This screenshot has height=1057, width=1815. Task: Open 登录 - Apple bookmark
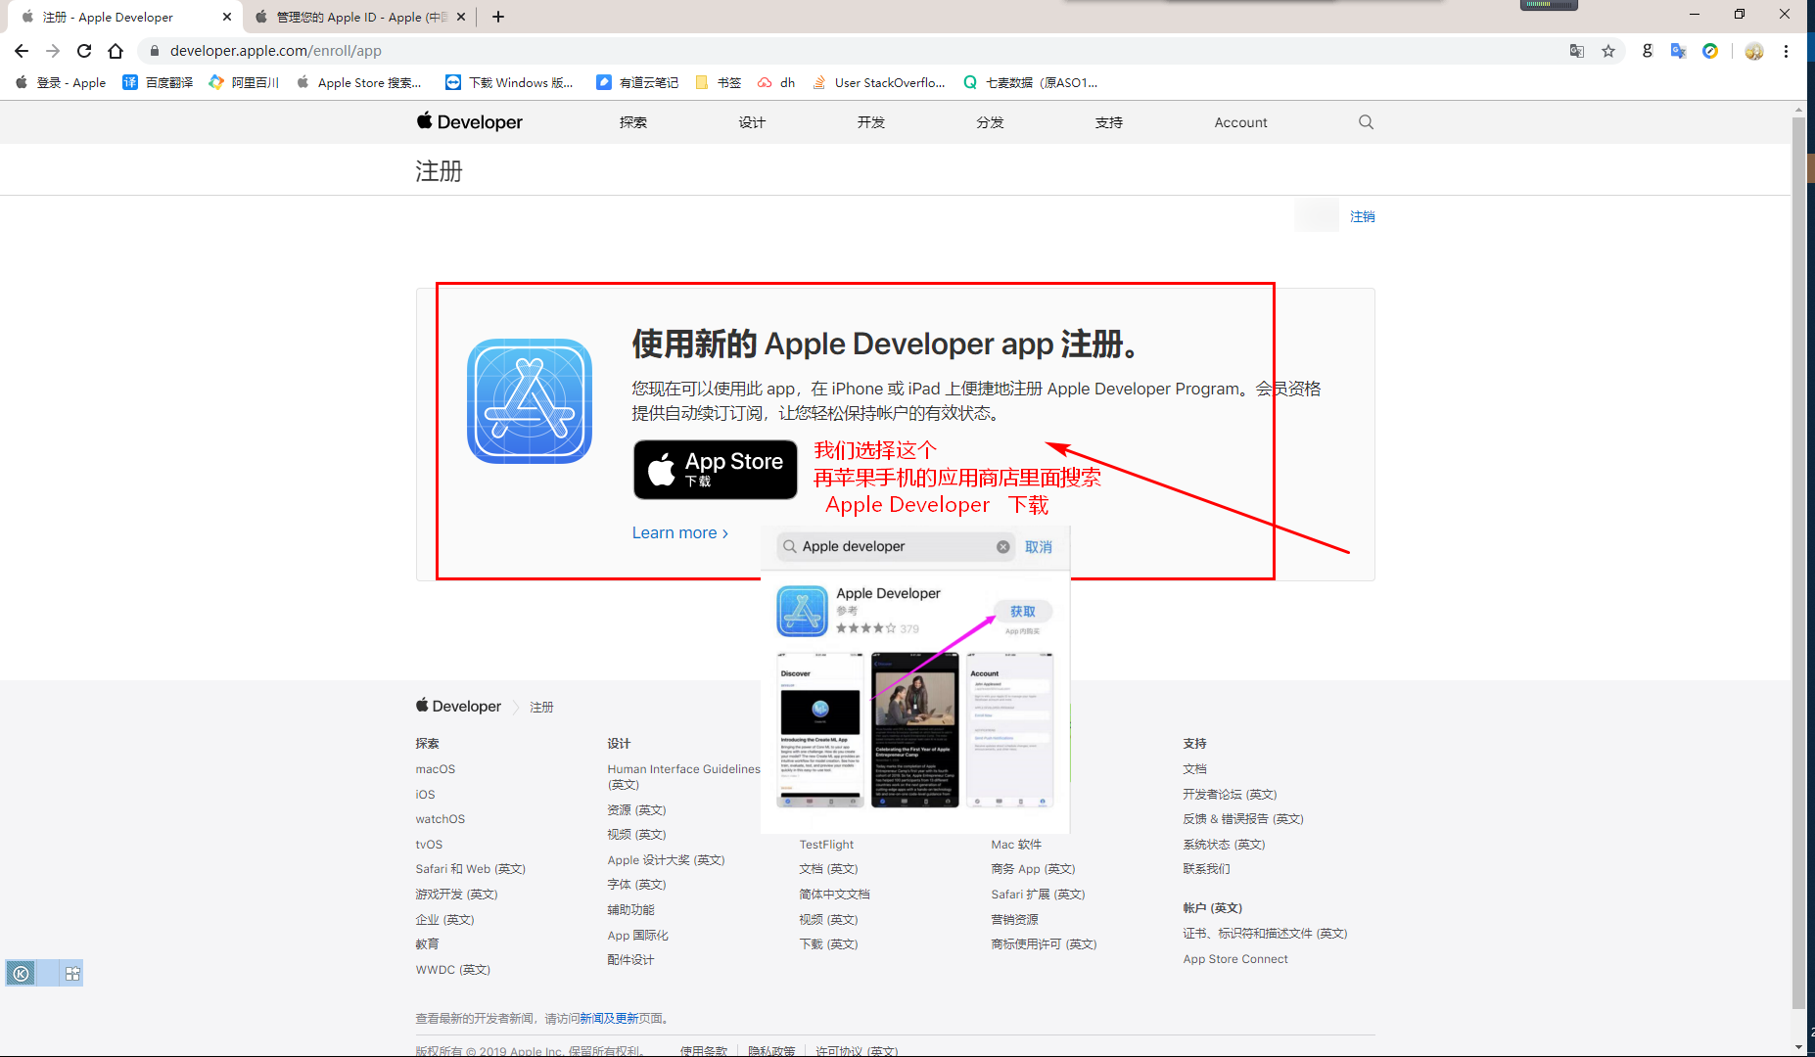(x=61, y=83)
